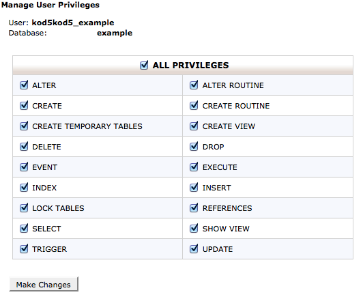Uncheck the INDEX privilege
This screenshot has width=363, height=299.
pyautogui.click(x=24, y=188)
